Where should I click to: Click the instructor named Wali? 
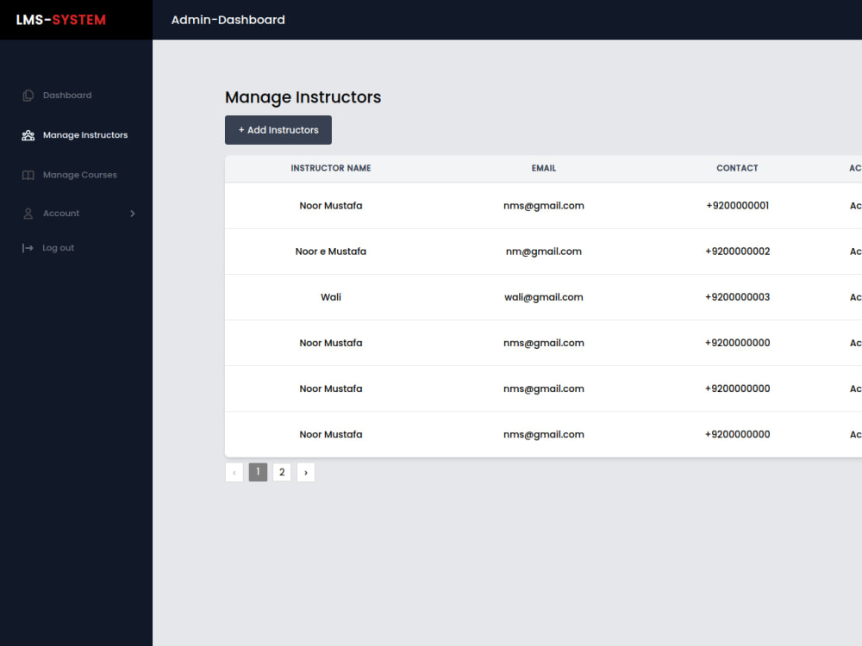tap(331, 296)
